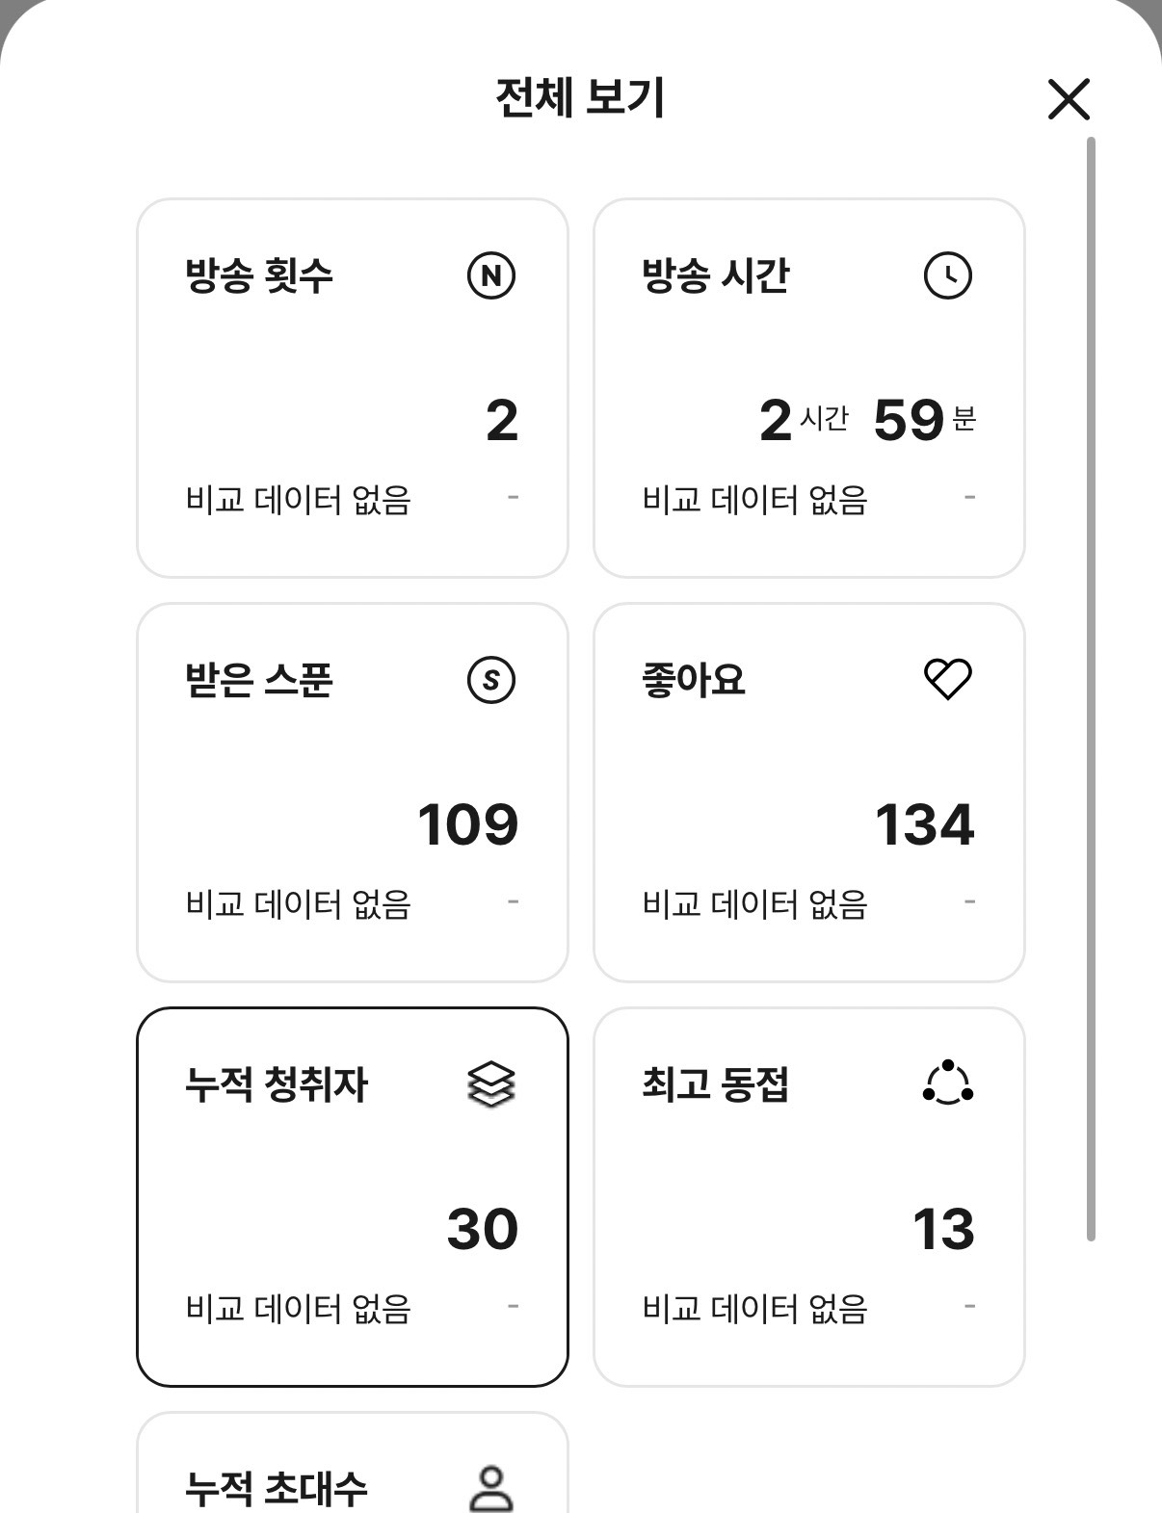Screen dimensions: 1162x1513
Task: Select the 방송 횟수 card title
Action: (259, 275)
